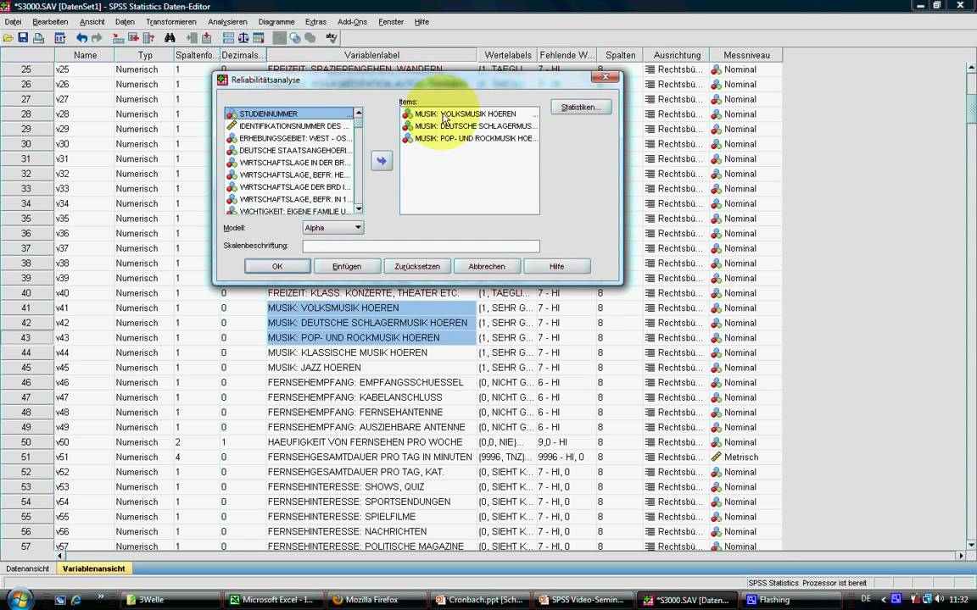Viewport: 977px width, 610px height.
Task: Click the Statistiken... button
Action: tap(581, 107)
